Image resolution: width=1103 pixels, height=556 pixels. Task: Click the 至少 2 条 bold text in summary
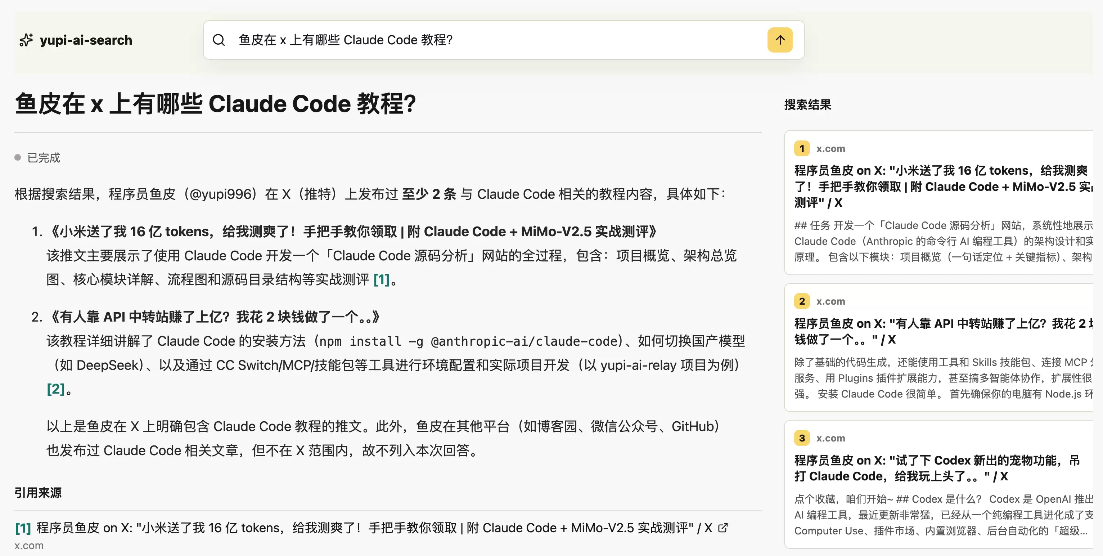point(429,194)
